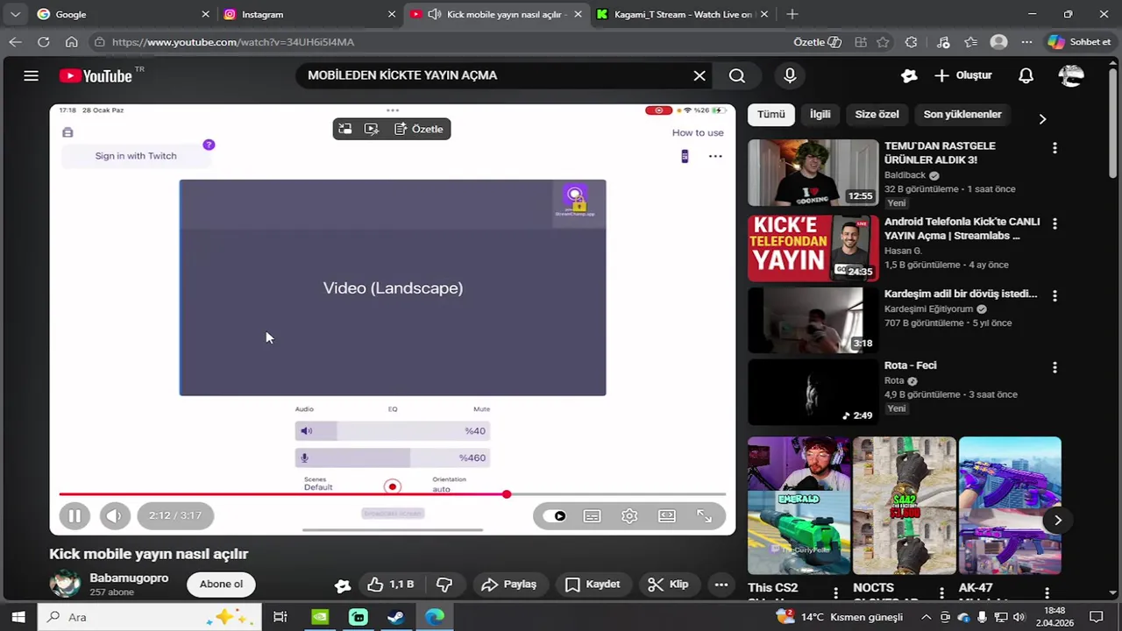Open options for Android Telefonla Kick'te video

click(1055, 223)
